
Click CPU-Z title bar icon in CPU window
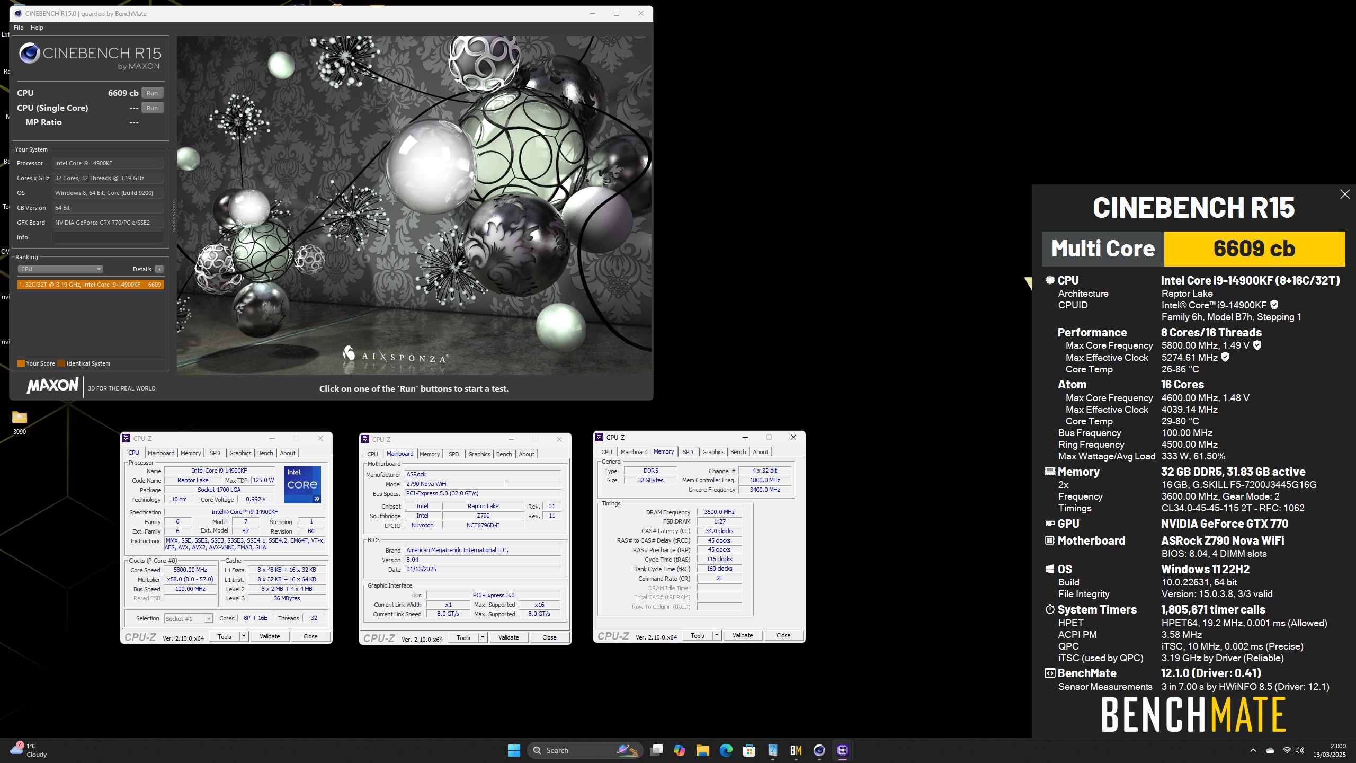[x=127, y=438]
